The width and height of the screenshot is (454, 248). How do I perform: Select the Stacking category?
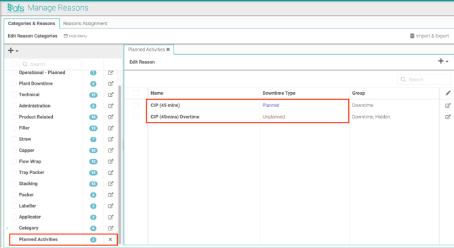point(28,184)
